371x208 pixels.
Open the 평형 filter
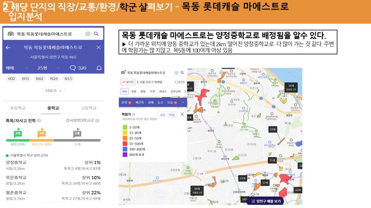point(143,92)
